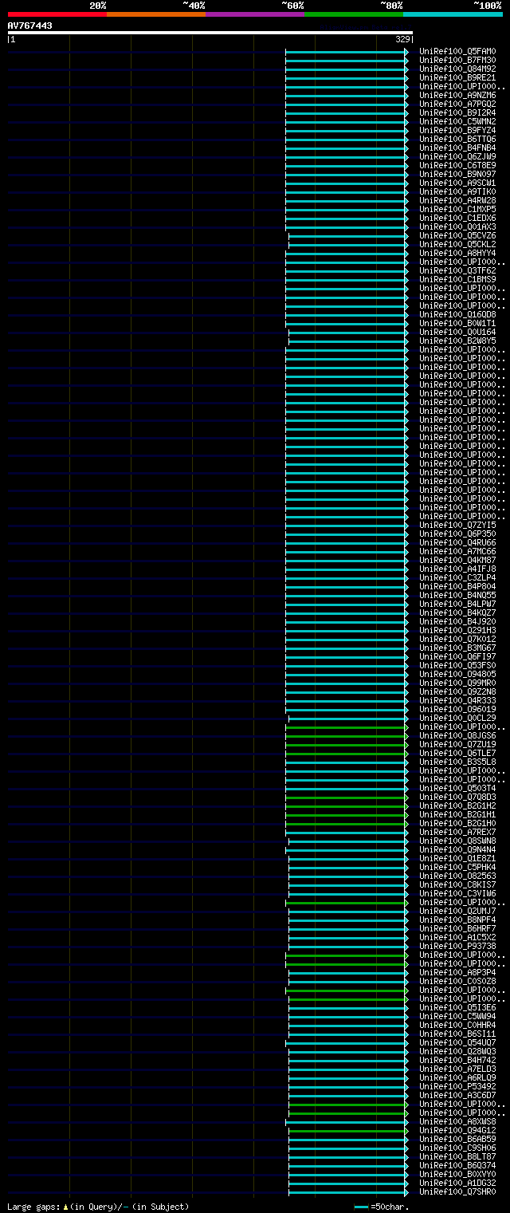
Task: Select the UniRef100_Q6ZJW9 label
Action: point(457,157)
